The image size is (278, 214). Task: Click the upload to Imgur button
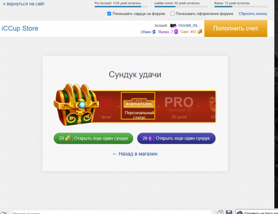[257, 212]
